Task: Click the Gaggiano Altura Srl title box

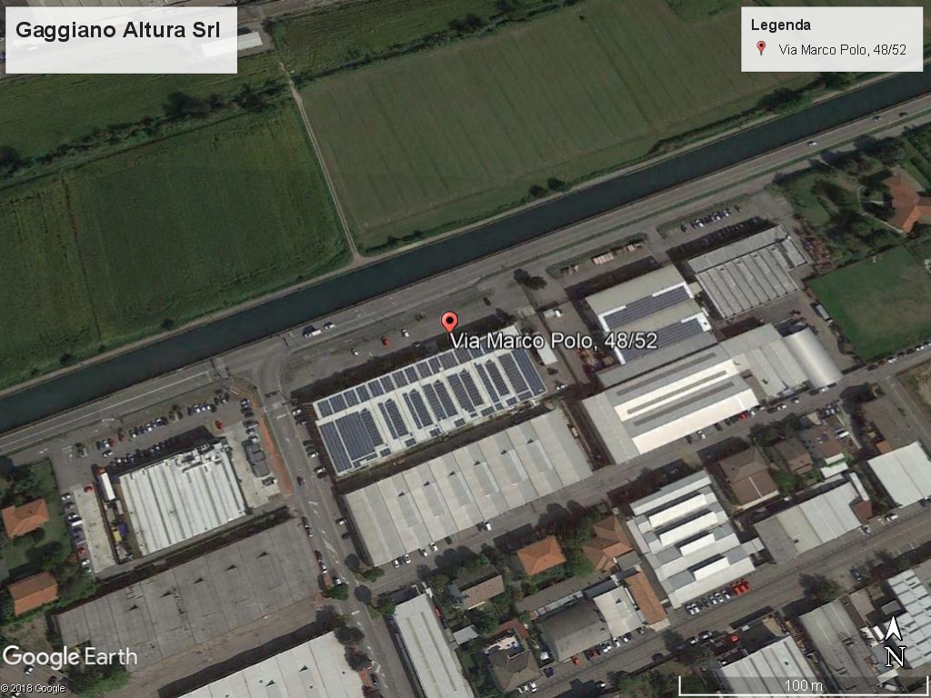Action: point(121,40)
